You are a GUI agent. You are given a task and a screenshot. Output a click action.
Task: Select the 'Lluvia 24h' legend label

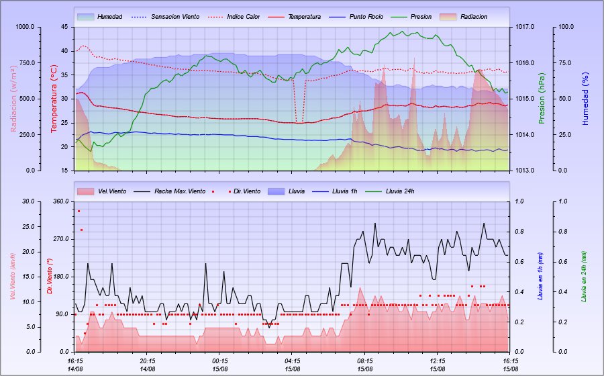click(400, 191)
